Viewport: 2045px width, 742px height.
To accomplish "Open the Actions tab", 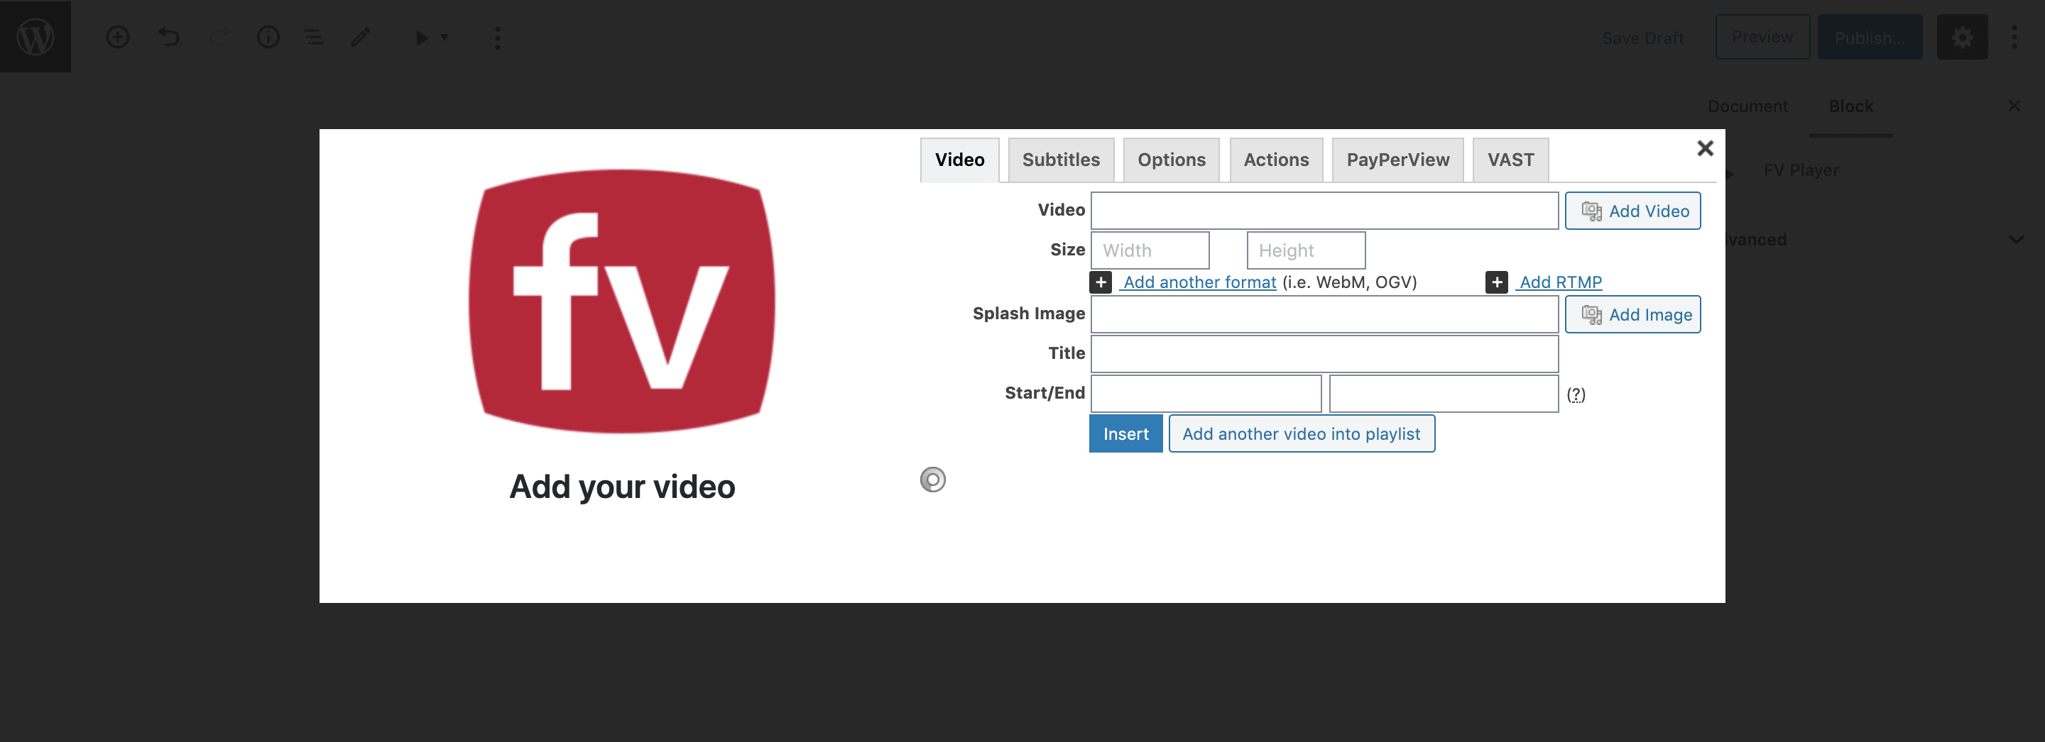I will (1276, 160).
